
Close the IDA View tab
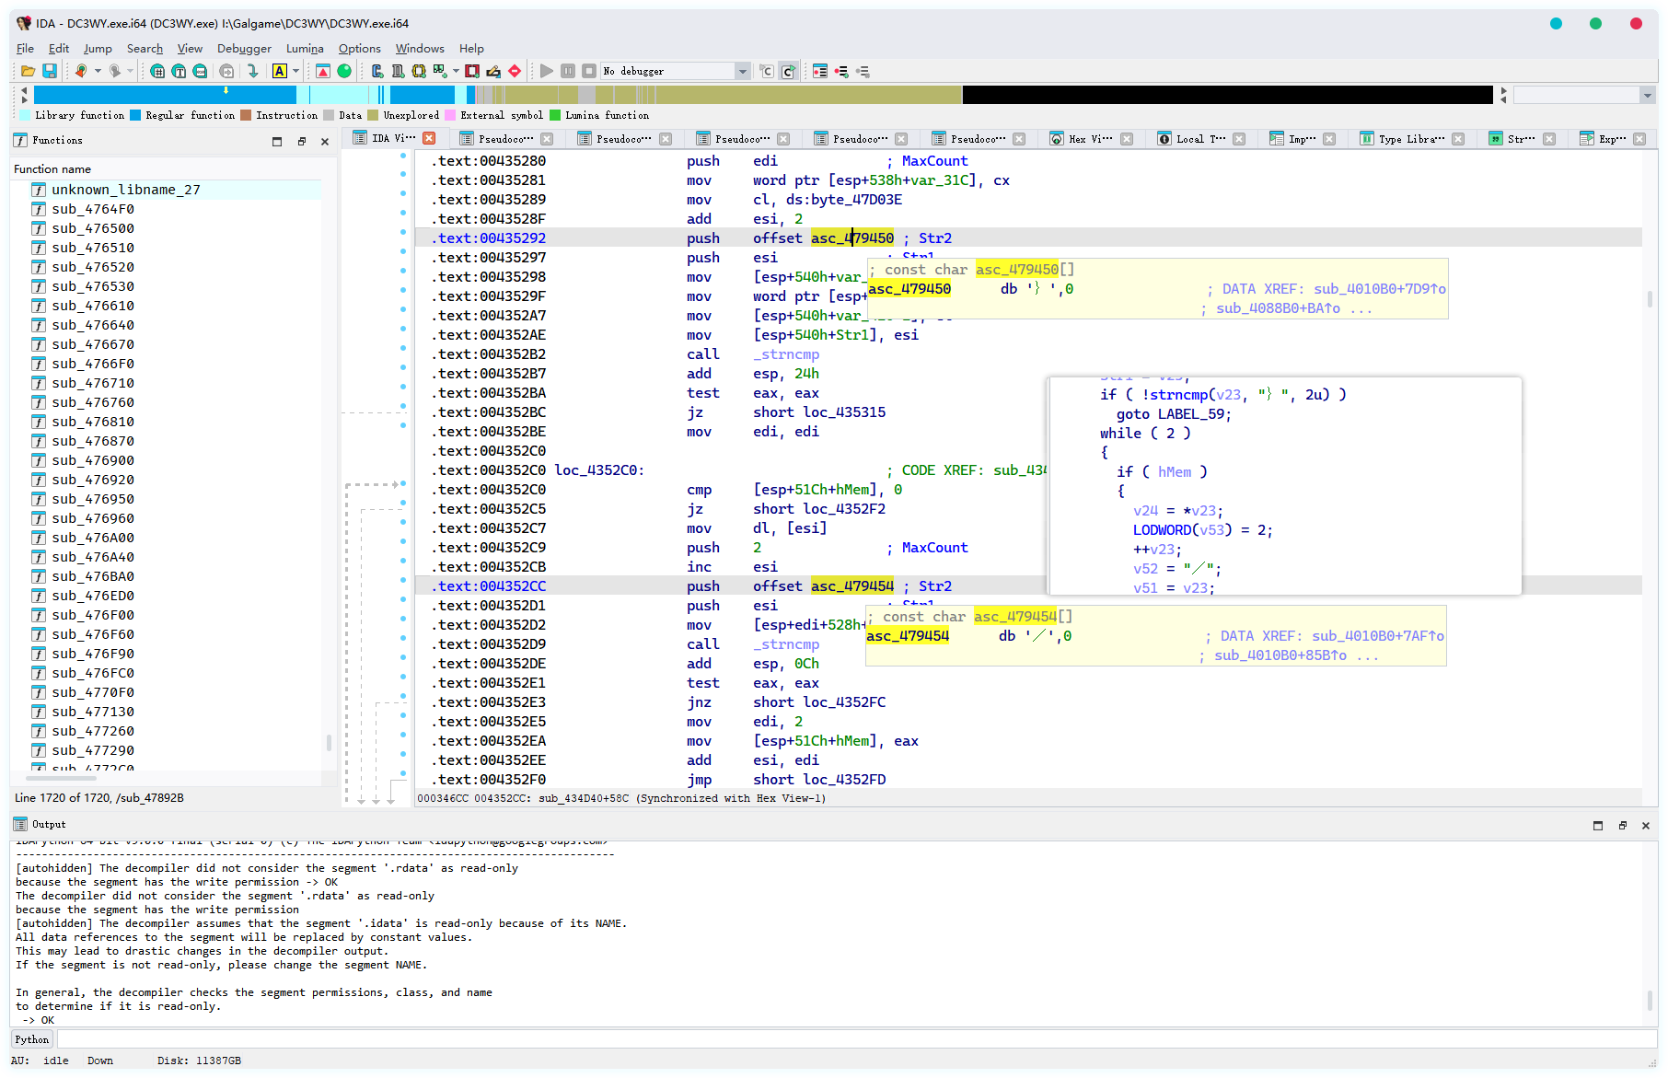[429, 138]
